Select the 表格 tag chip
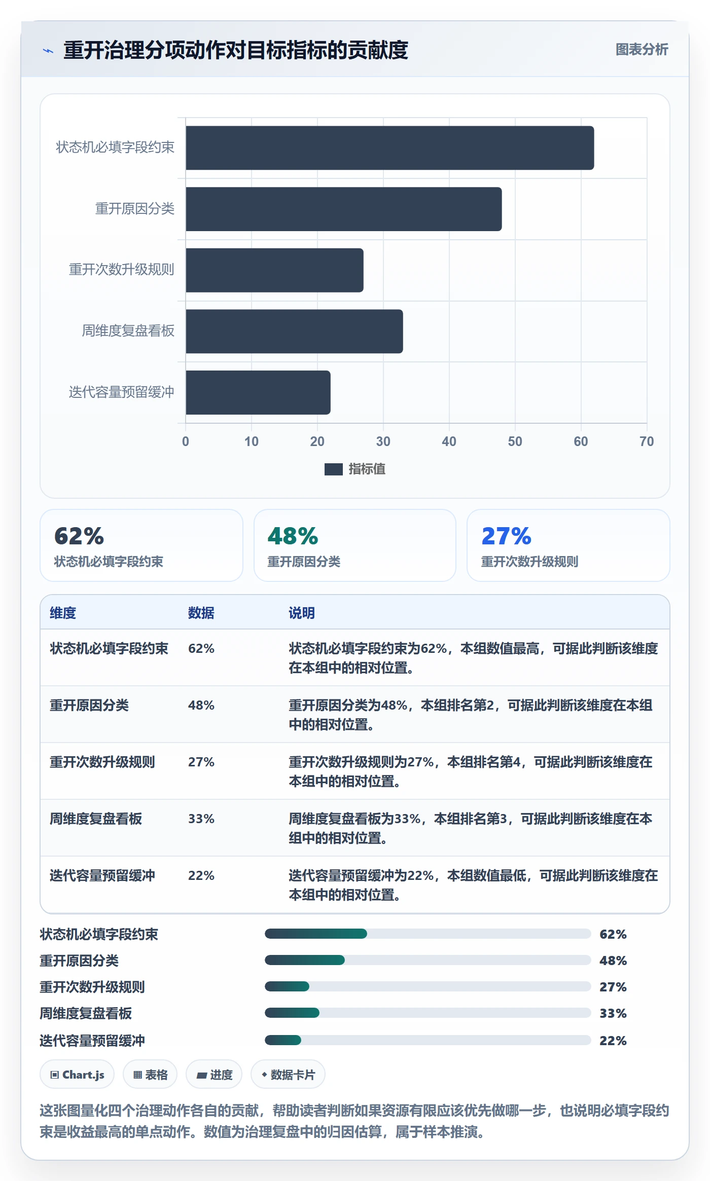 point(150,1075)
